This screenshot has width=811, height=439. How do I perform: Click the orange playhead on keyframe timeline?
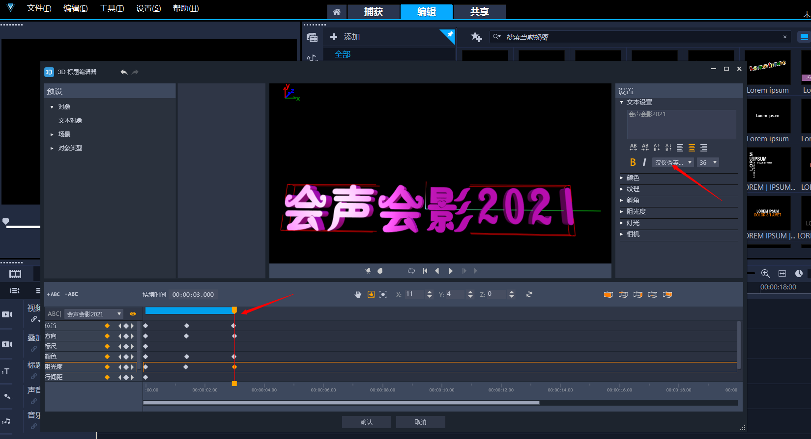coord(234,310)
